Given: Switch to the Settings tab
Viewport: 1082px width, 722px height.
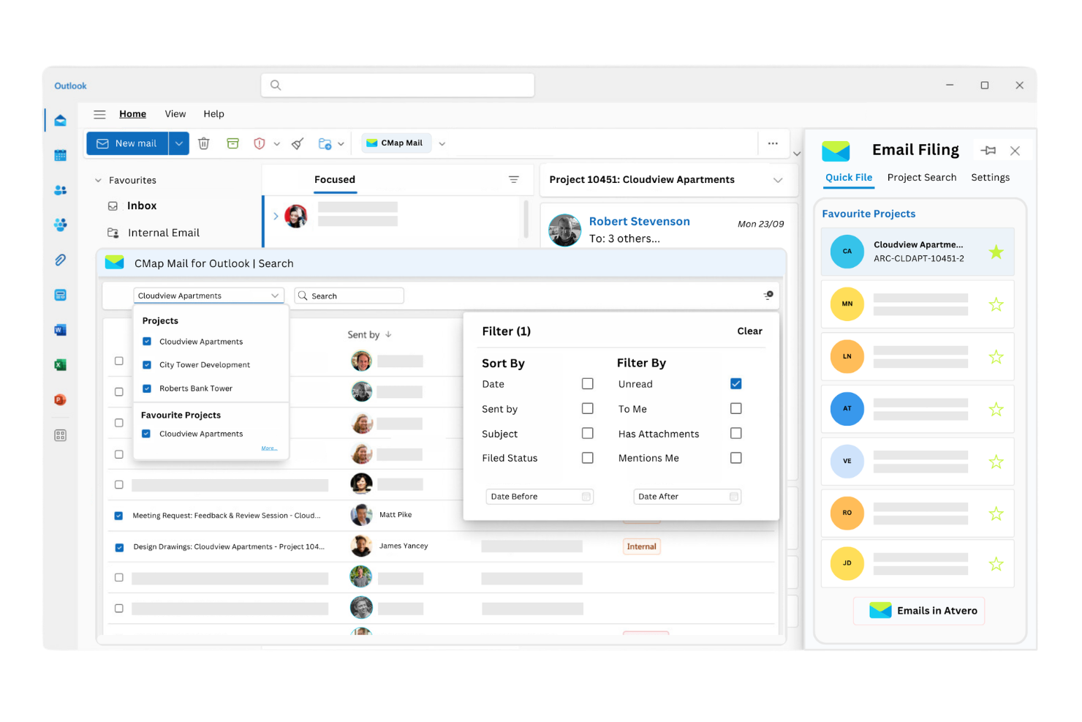Looking at the screenshot, I should (x=991, y=178).
